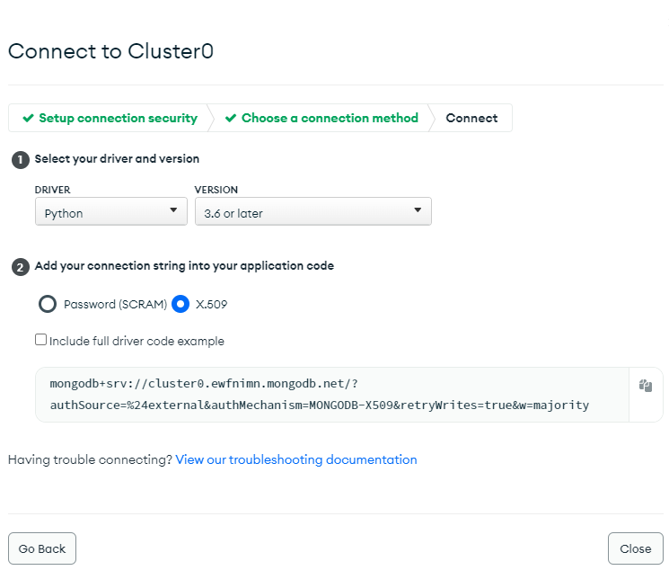
Task: Open View our troubleshooting documentation link
Action: (x=296, y=459)
